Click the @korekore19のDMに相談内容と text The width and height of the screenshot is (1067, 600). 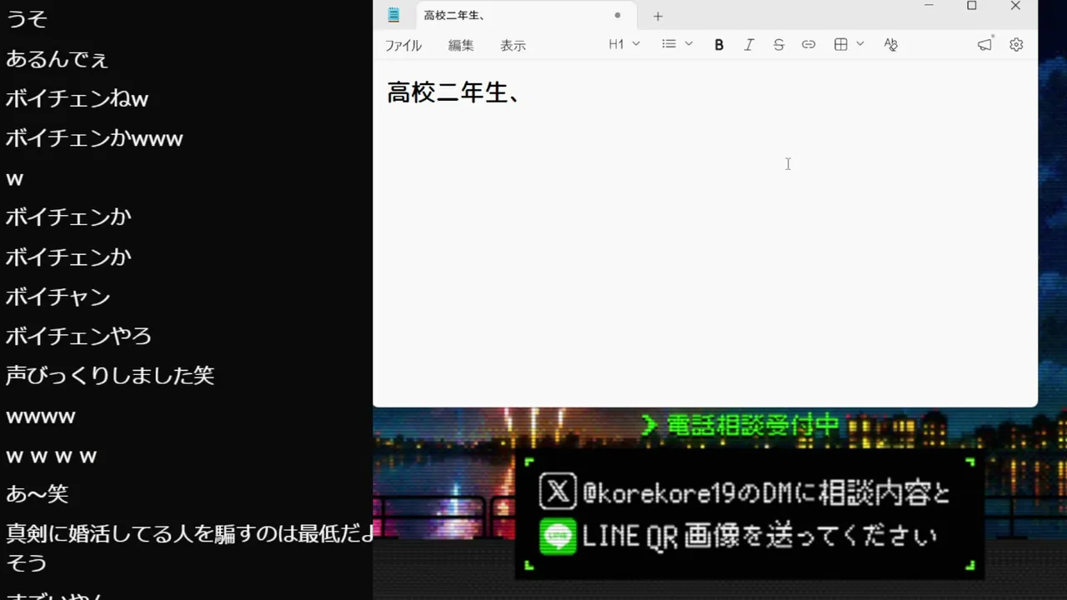(x=766, y=493)
